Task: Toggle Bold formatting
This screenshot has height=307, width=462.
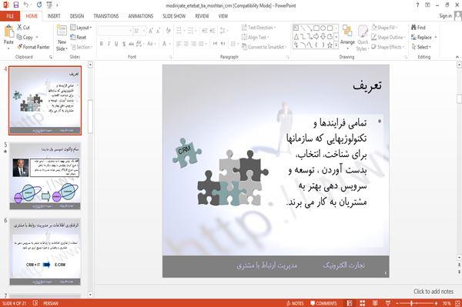Action: pos(102,44)
